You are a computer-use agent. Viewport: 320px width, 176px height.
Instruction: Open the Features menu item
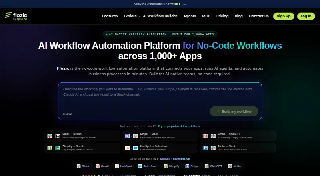pos(110,16)
